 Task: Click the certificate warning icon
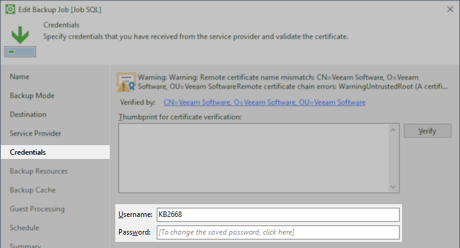(126, 82)
